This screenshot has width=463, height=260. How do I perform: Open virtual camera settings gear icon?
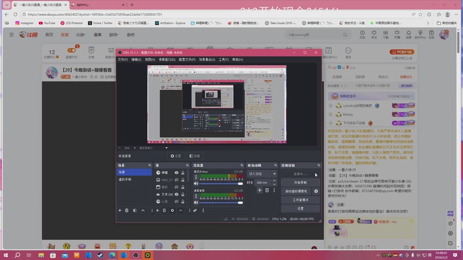coord(316,191)
